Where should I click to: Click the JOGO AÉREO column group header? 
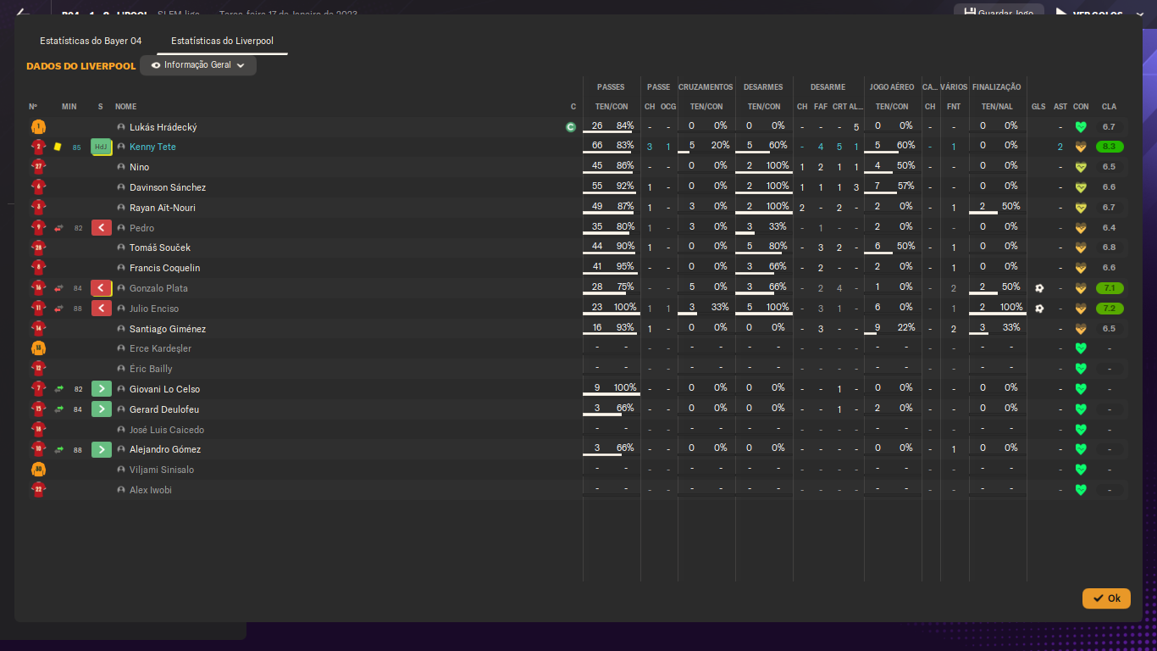tap(892, 87)
